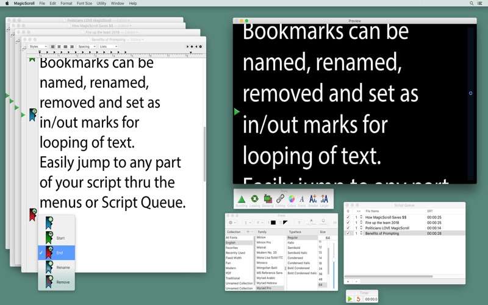This screenshot has width=488, height=305.
Task: Add font collection with plus button
Action: pyautogui.click(x=248, y=232)
